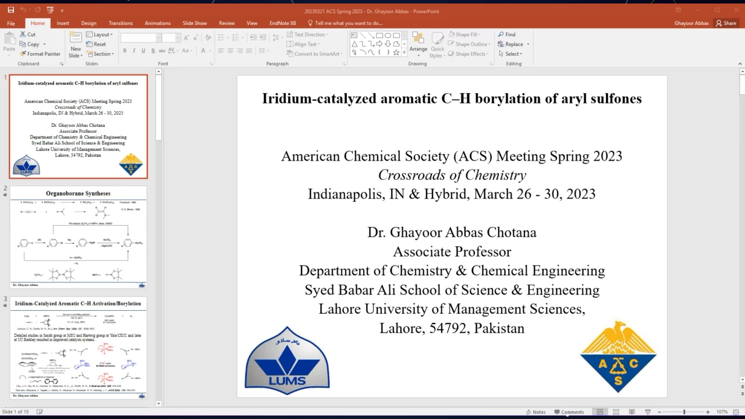Switch to Reading View
The image size is (745, 419).
tap(632, 412)
